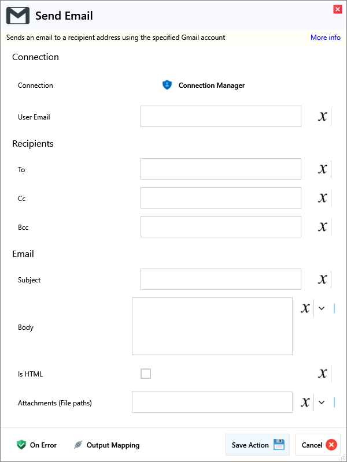Click the variable icon for Subject
The width and height of the screenshot is (347, 462).
(323, 280)
